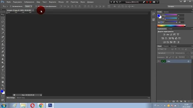Select the Path Selection tool
The image size is (193, 108).
tap(3, 74)
